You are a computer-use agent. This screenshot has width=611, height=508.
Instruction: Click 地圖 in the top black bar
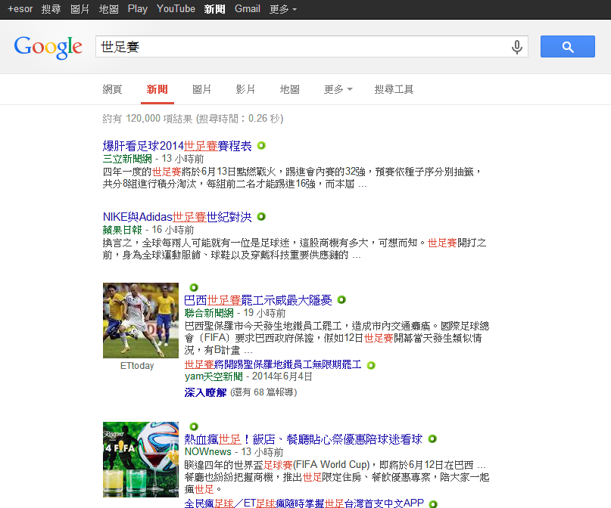(x=109, y=9)
